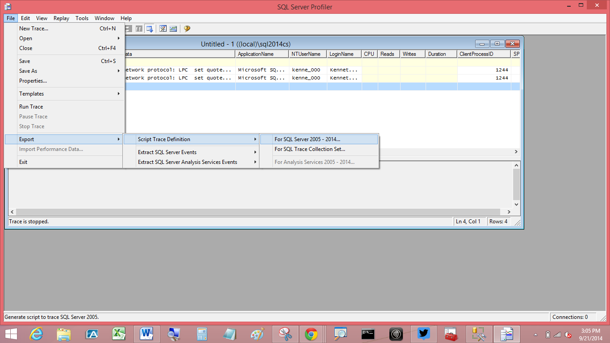610x343 pixels.
Task: Open Paint palette icon on the taskbar
Action: click(257, 334)
